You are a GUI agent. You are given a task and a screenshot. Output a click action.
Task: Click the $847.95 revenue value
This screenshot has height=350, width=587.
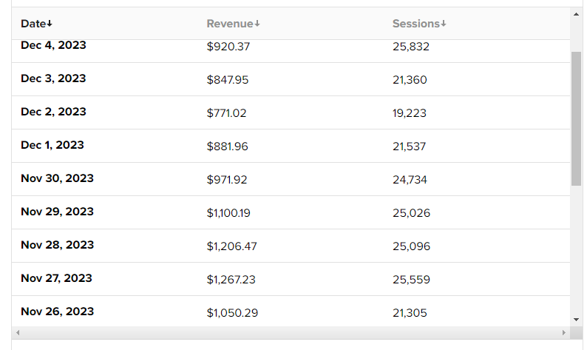point(228,80)
